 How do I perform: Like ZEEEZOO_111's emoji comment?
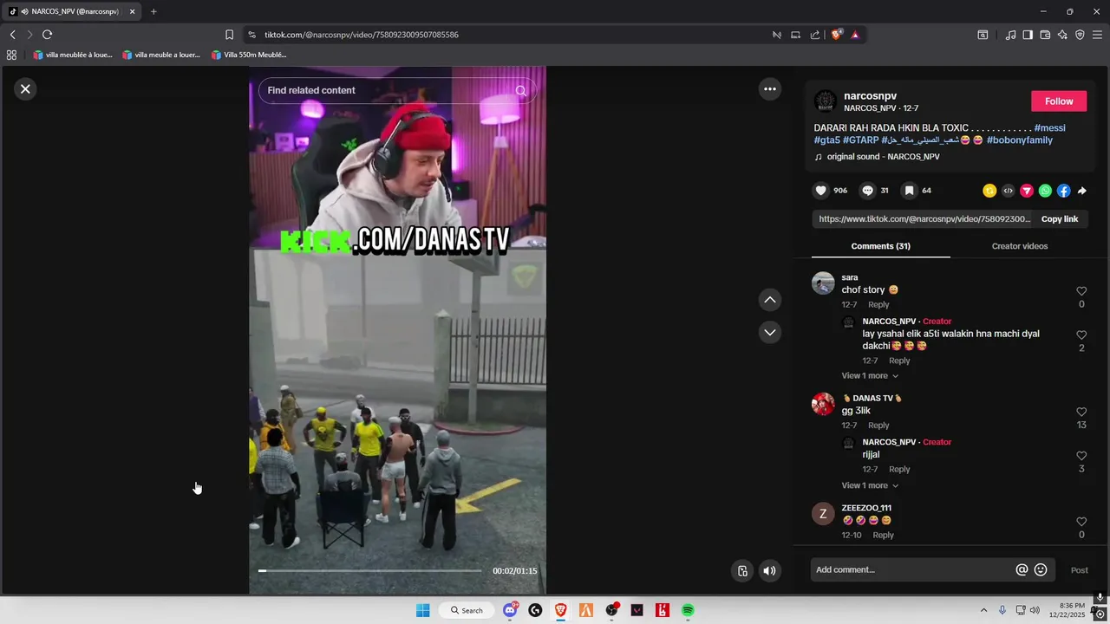click(x=1081, y=522)
